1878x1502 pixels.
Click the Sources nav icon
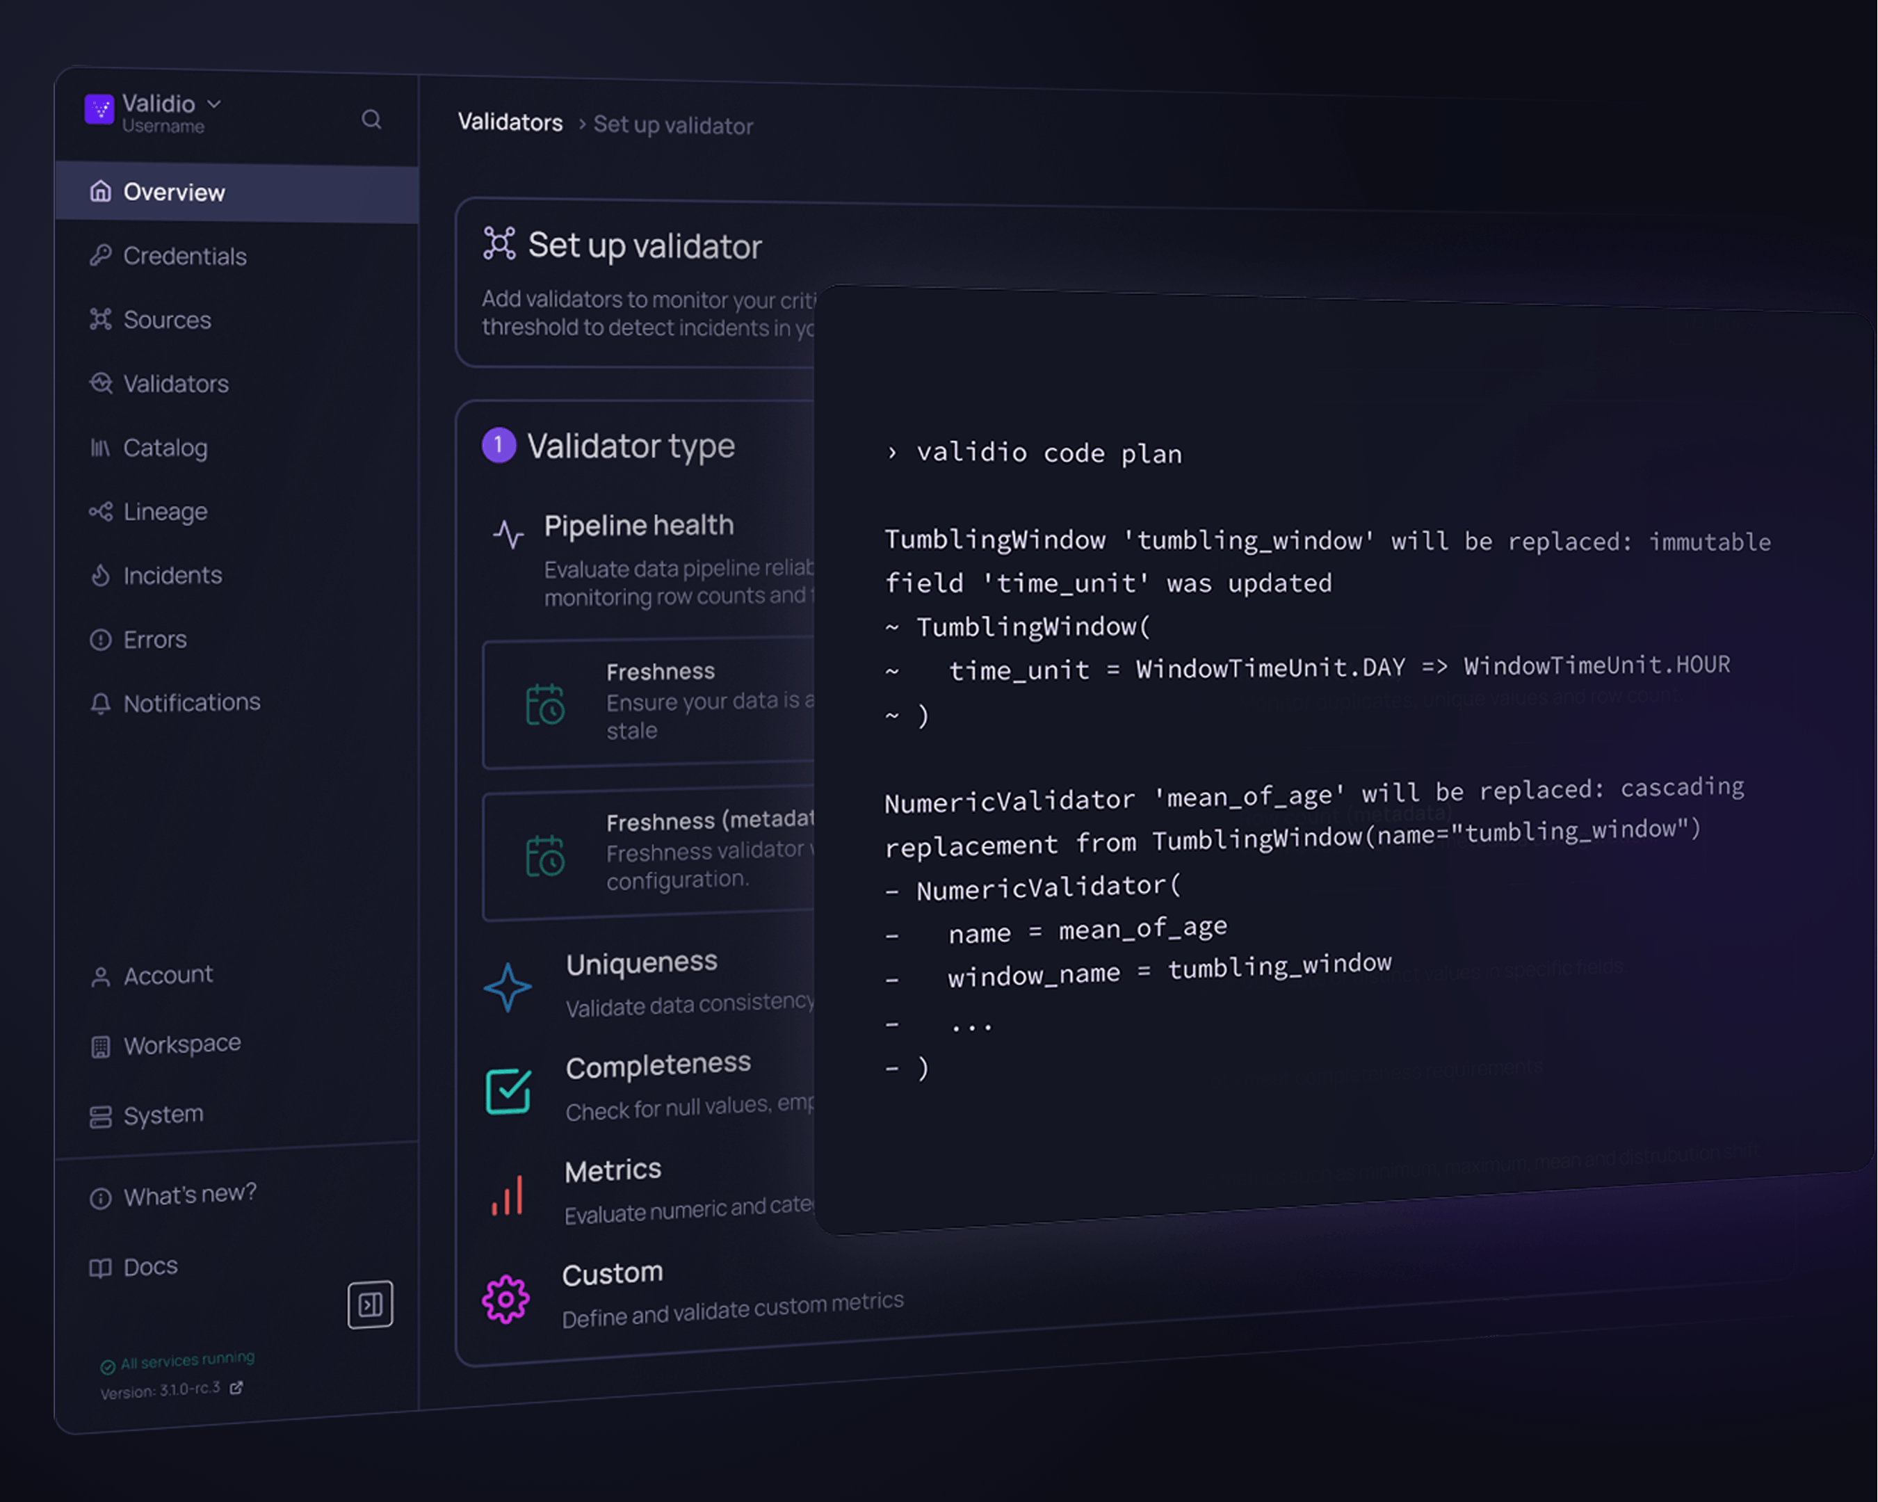pos(101,320)
